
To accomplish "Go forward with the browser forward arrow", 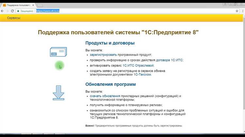I will [7, 11].
